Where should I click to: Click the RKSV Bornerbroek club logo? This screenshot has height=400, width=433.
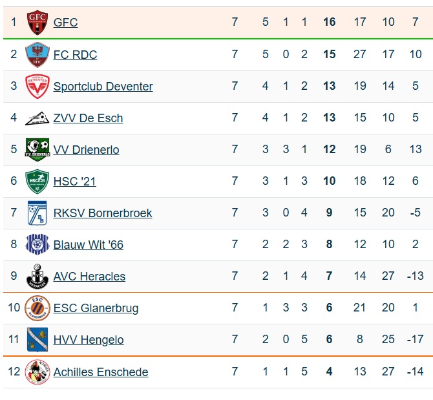coord(37,213)
